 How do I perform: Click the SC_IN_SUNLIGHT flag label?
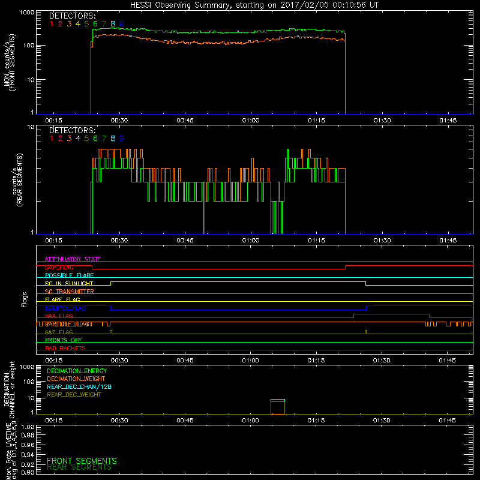point(69,283)
